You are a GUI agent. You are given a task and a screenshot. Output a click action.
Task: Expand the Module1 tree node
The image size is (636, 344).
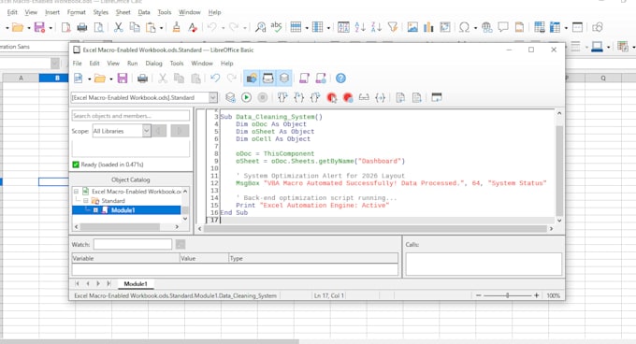tap(95, 210)
